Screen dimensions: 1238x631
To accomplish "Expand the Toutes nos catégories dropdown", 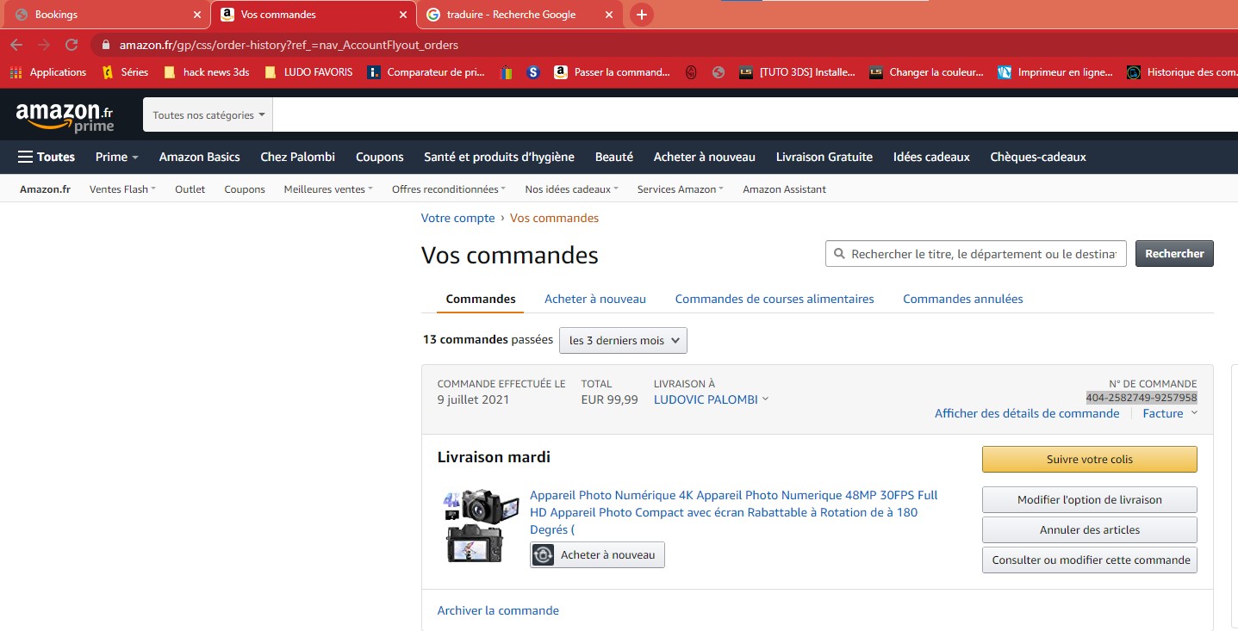I will coord(208,115).
